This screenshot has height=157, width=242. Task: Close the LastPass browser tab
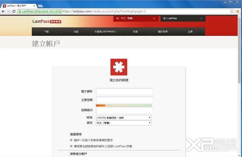[34, 6]
